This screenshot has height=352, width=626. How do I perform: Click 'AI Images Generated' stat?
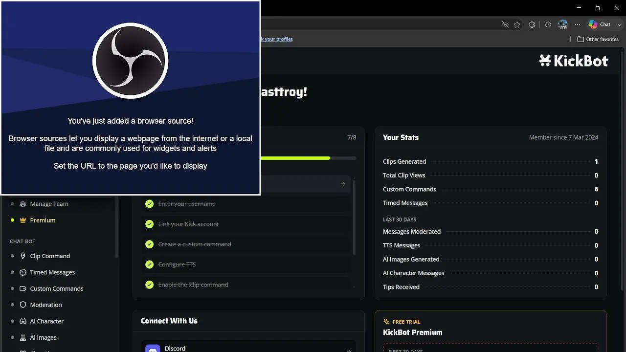pos(491,259)
